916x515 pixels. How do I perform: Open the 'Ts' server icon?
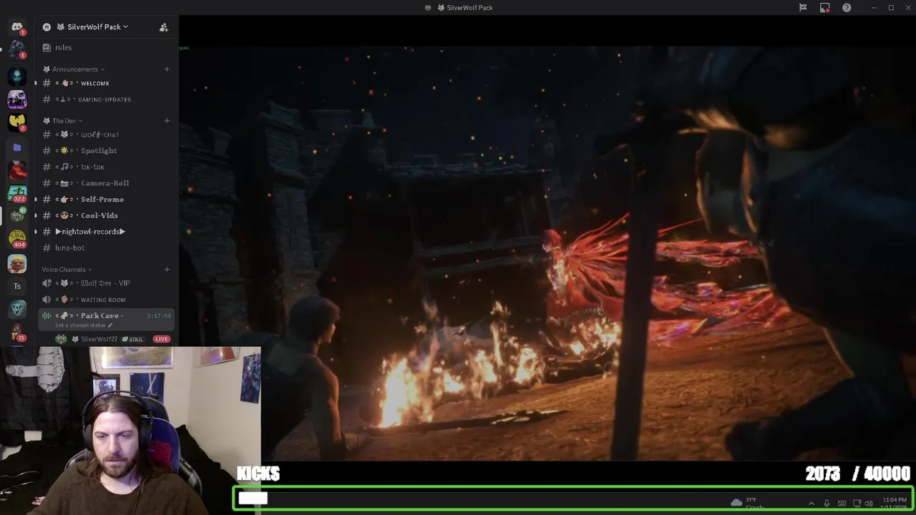(x=17, y=286)
